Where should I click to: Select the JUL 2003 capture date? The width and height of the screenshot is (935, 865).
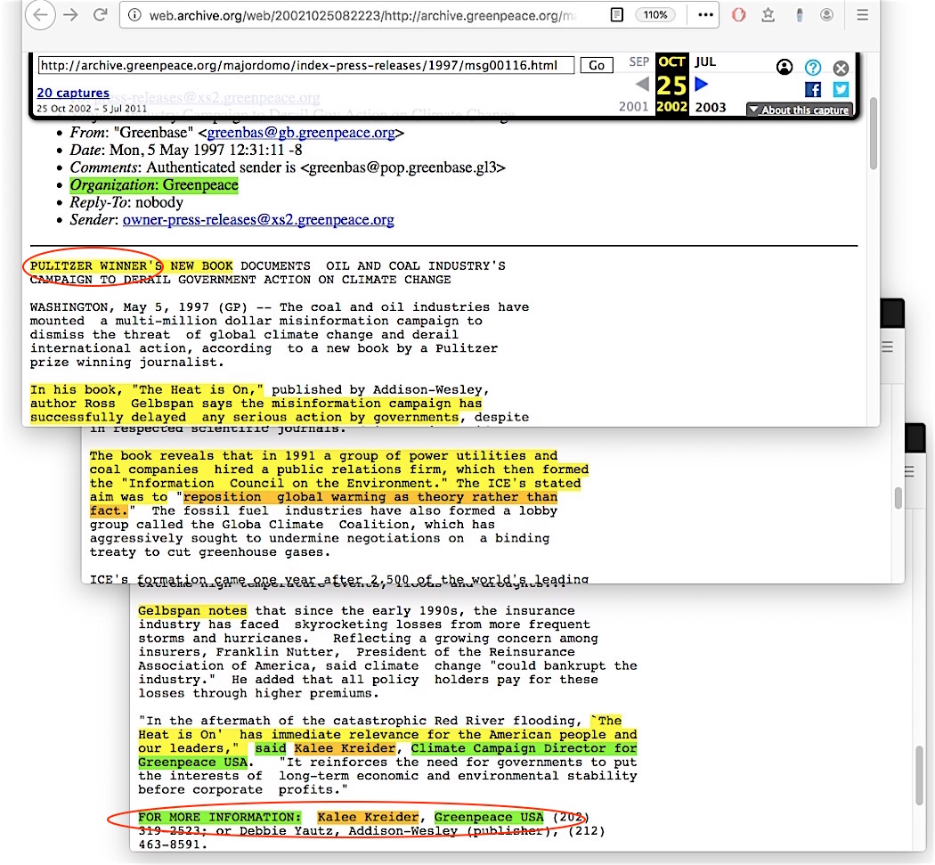[704, 62]
